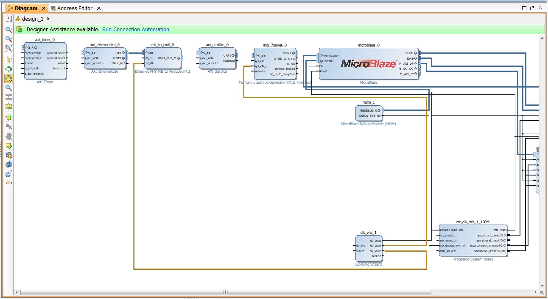Click the Regenerate Layout blue arrows icon
The width and height of the screenshot is (548, 299).
pos(8,165)
